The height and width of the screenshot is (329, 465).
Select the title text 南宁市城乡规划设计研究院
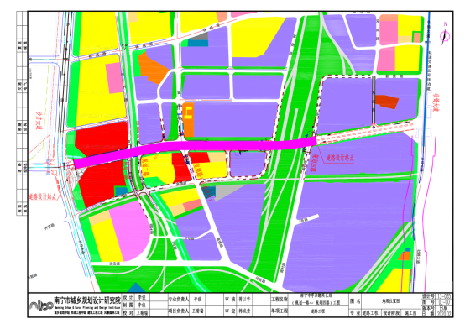(x=87, y=300)
